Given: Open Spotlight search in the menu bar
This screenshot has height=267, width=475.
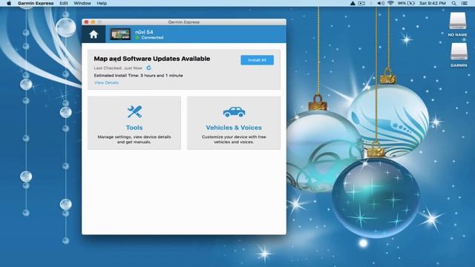Looking at the screenshot, I should tap(453, 3).
